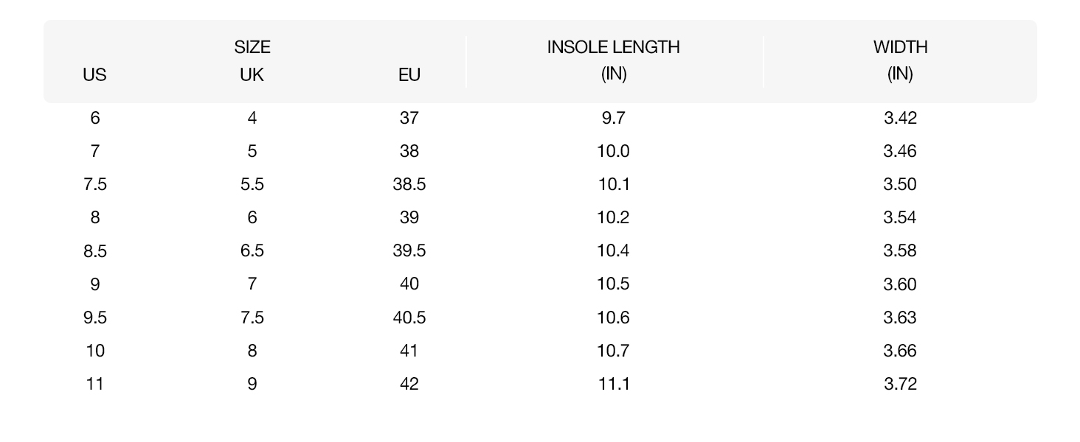Screen dimensions: 1080x442
Task: Click UK size 5.5 cell
Action: pyautogui.click(x=252, y=184)
